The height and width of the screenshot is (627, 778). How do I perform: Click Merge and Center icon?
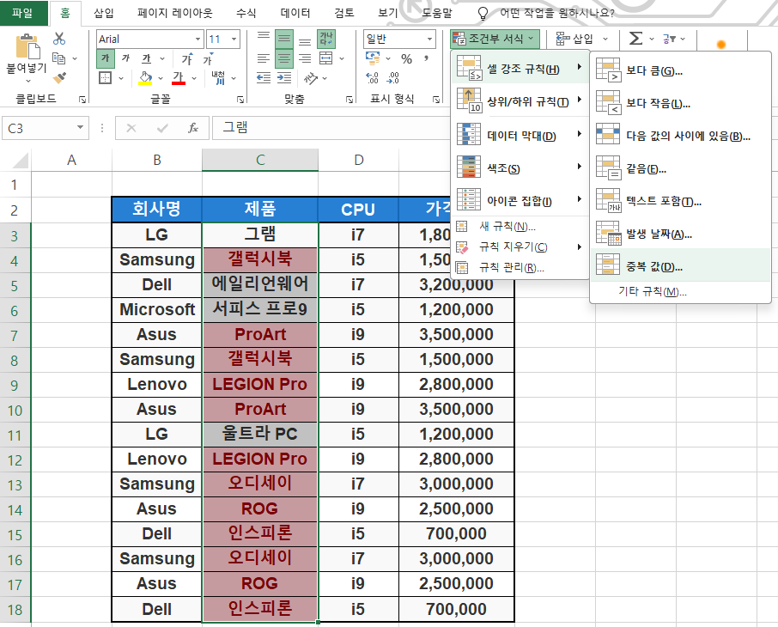pyautogui.click(x=326, y=58)
